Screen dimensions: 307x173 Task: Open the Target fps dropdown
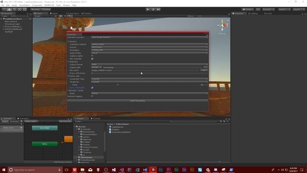[x=149, y=82]
